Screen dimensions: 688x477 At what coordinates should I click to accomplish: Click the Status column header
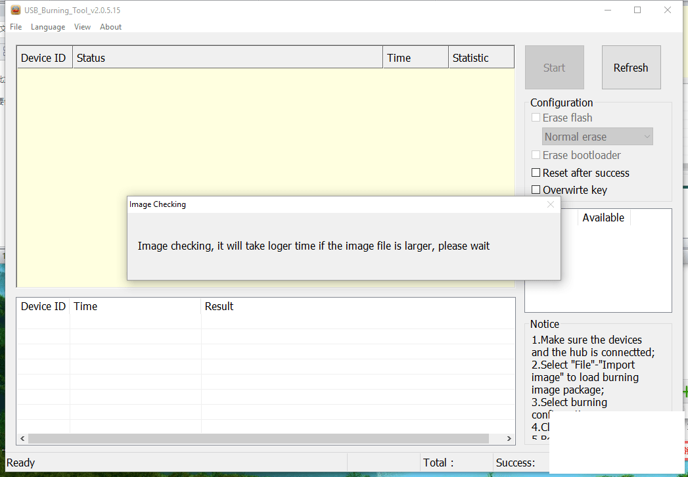coord(228,58)
